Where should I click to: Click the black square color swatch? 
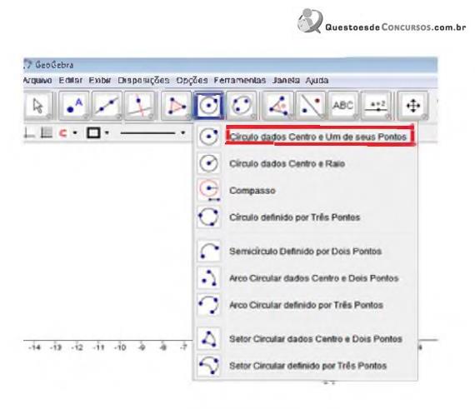[x=93, y=132]
